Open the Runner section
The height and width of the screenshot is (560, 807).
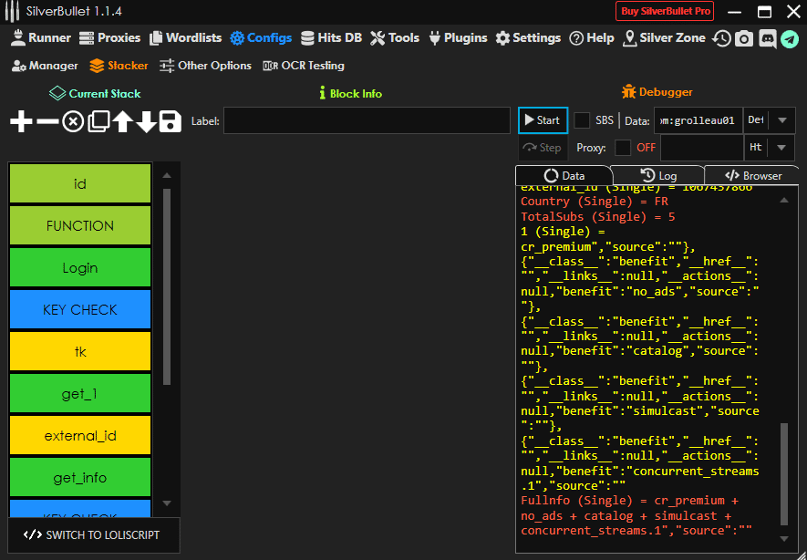[41, 38]
